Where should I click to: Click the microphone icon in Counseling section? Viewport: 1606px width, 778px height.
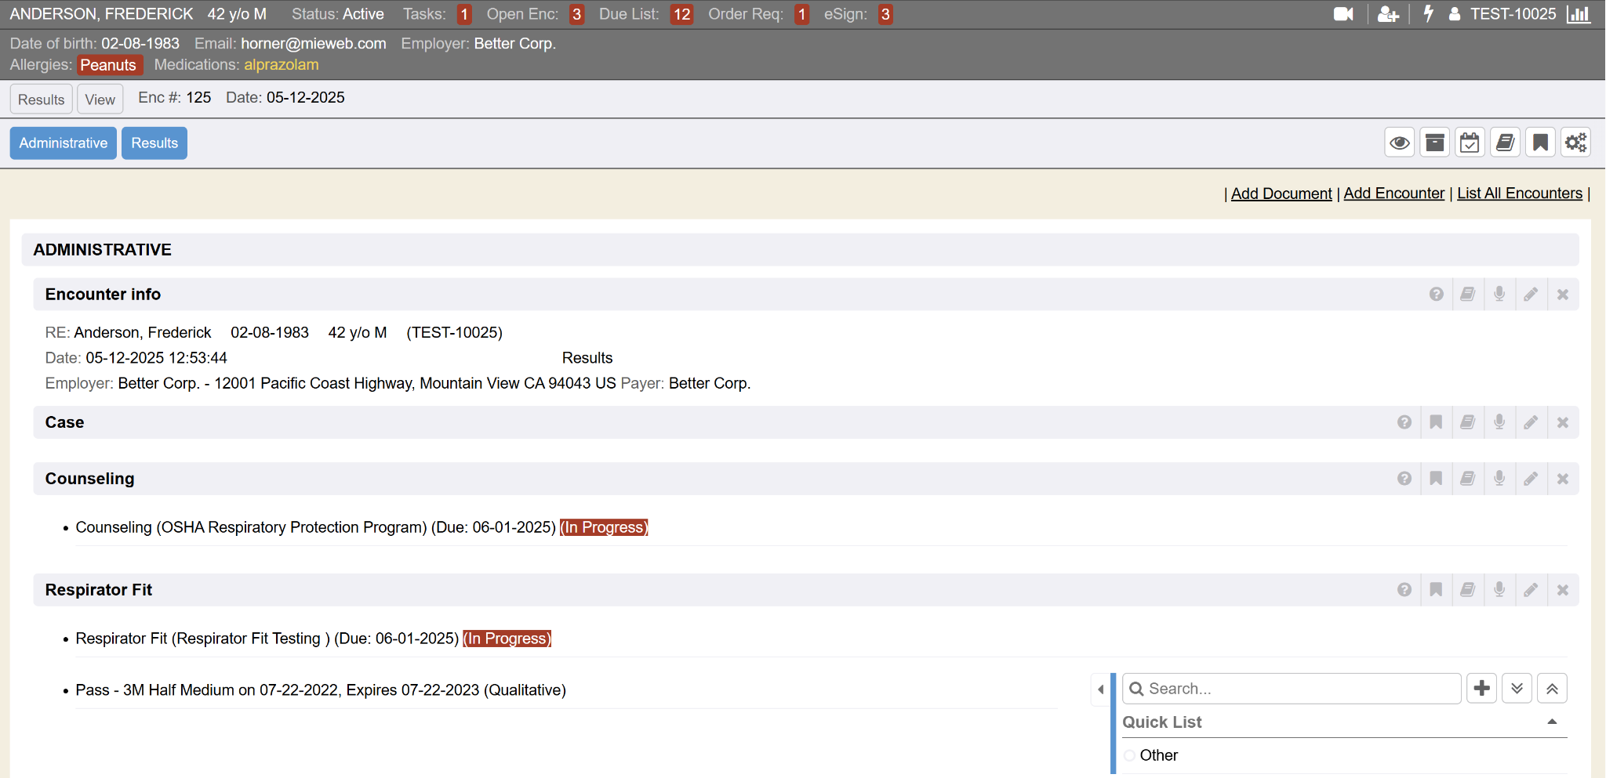(1499, 479)
